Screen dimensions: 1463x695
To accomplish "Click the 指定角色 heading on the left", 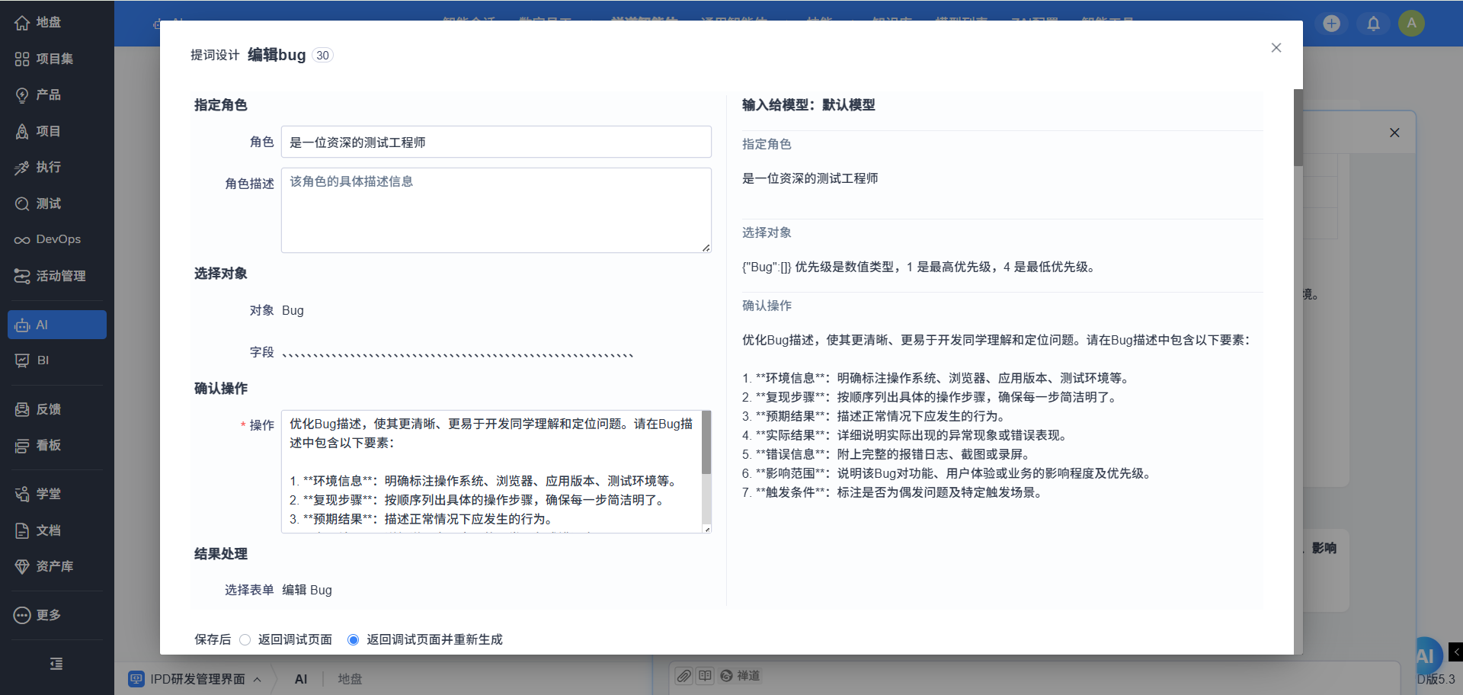I will click(x=221, y=105).
